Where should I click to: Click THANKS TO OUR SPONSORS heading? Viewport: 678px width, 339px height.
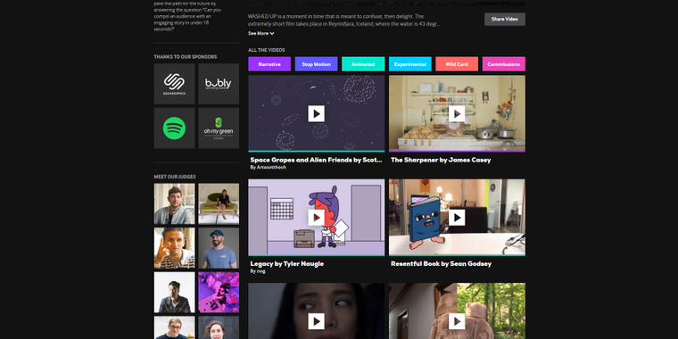click(186, 56)
